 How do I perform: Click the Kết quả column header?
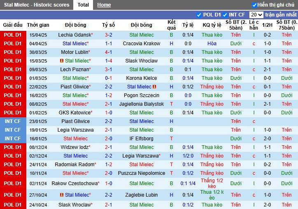tap(171, 25)
